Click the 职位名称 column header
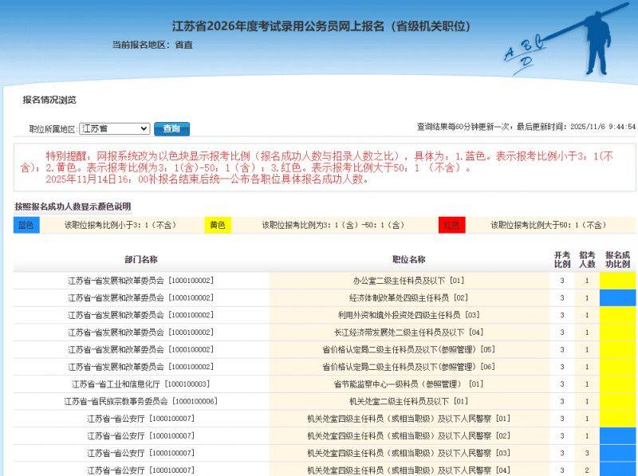The width and height of the screenshot is (638, 476). tap(408, 258)
